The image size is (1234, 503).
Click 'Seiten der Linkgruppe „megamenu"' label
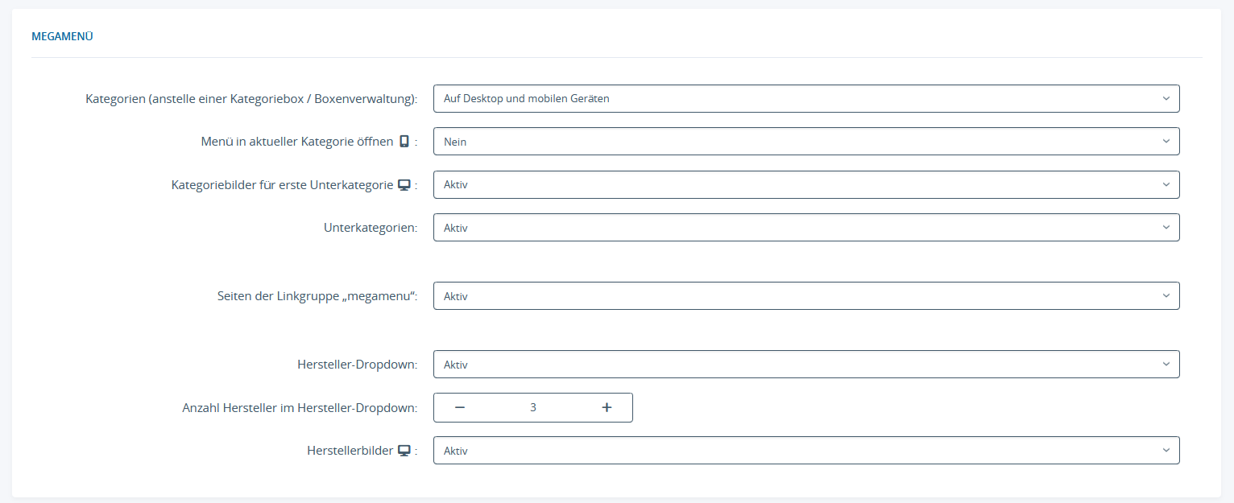(317, 296)
